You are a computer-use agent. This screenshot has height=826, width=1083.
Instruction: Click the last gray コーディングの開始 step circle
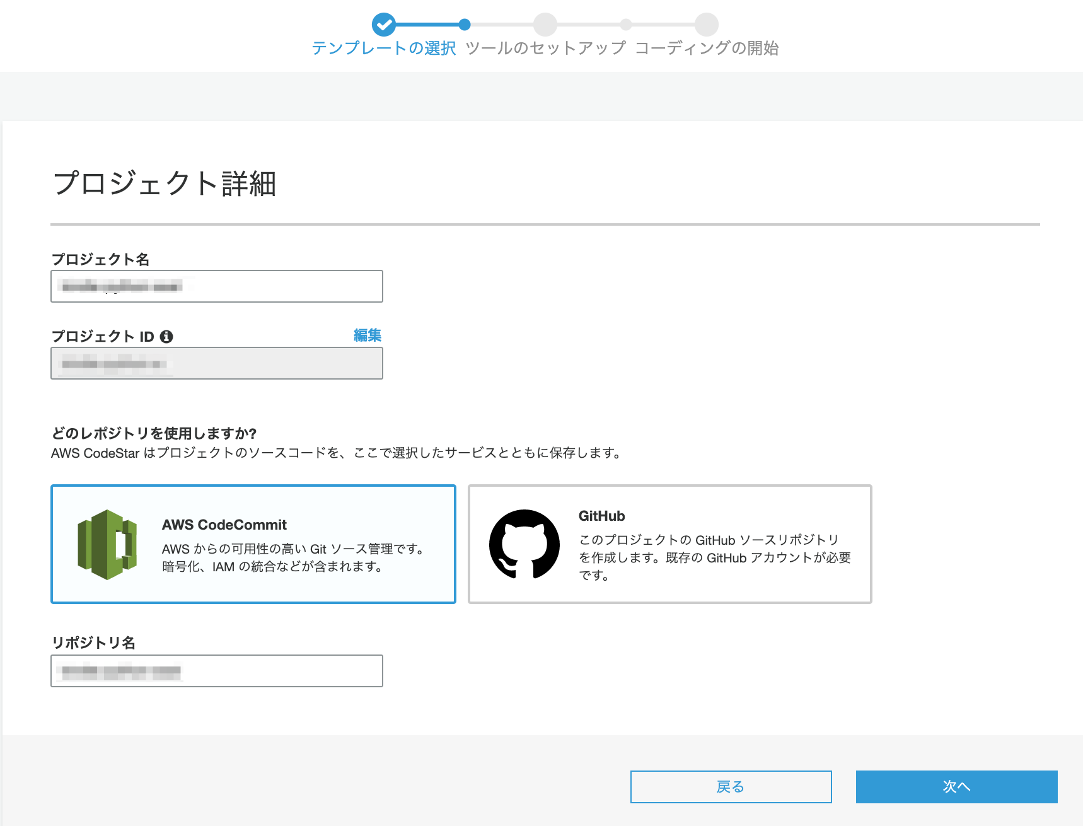click(707, 25)
